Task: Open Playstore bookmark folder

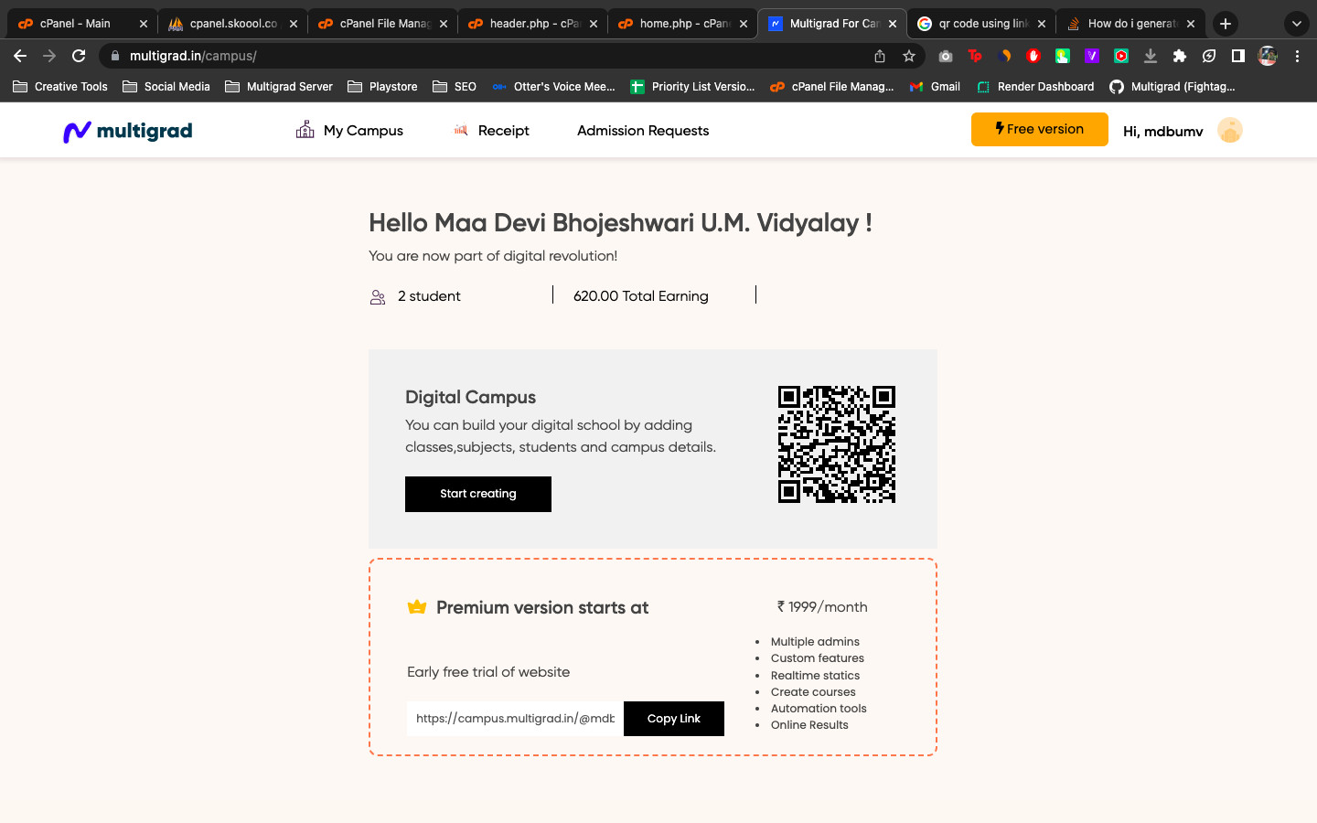Action: point(382,87)
